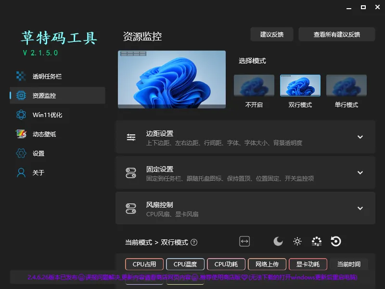385x289 pixels.
Task: Go to Win11优化 section
Action: click(x=57, y=115)
